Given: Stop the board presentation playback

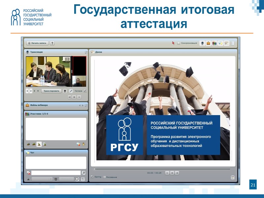Looking at the screenshot, I should (x=172, y=173).
